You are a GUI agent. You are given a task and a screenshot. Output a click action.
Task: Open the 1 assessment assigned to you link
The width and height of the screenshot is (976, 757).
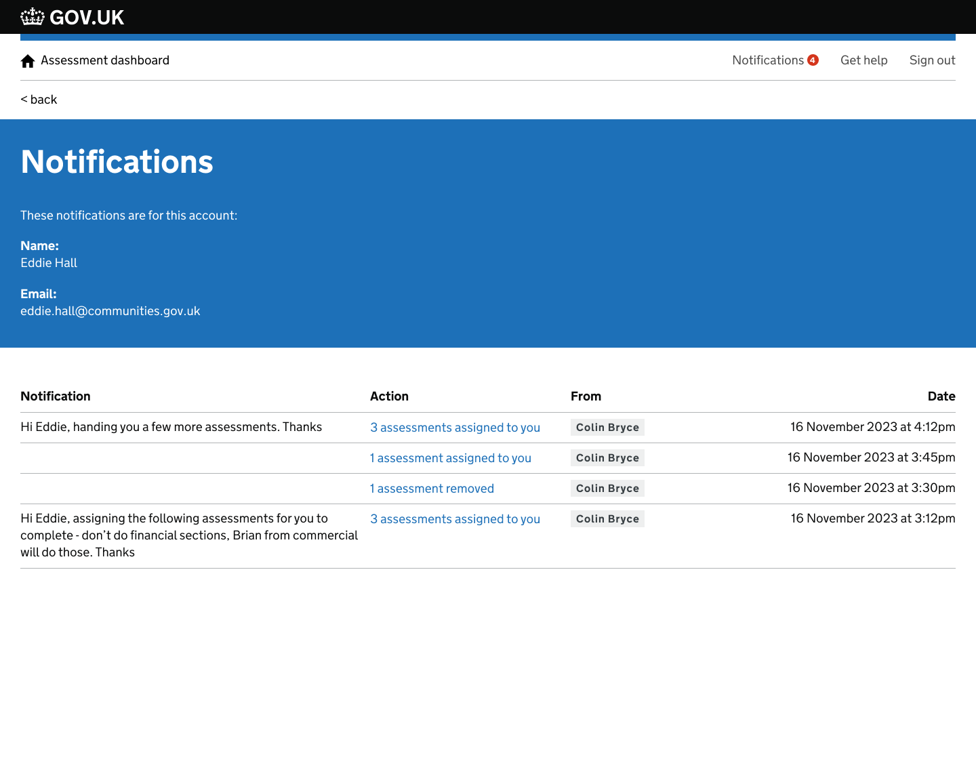click(x=451, y=458)
